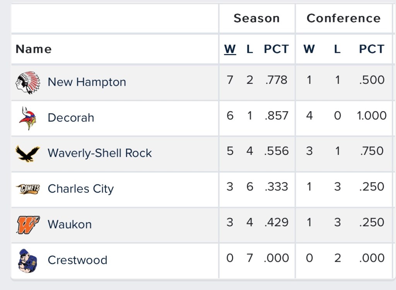The image size is (396, 290).
Task: Click the Waukon W logo
Action: tap(28, 224)
